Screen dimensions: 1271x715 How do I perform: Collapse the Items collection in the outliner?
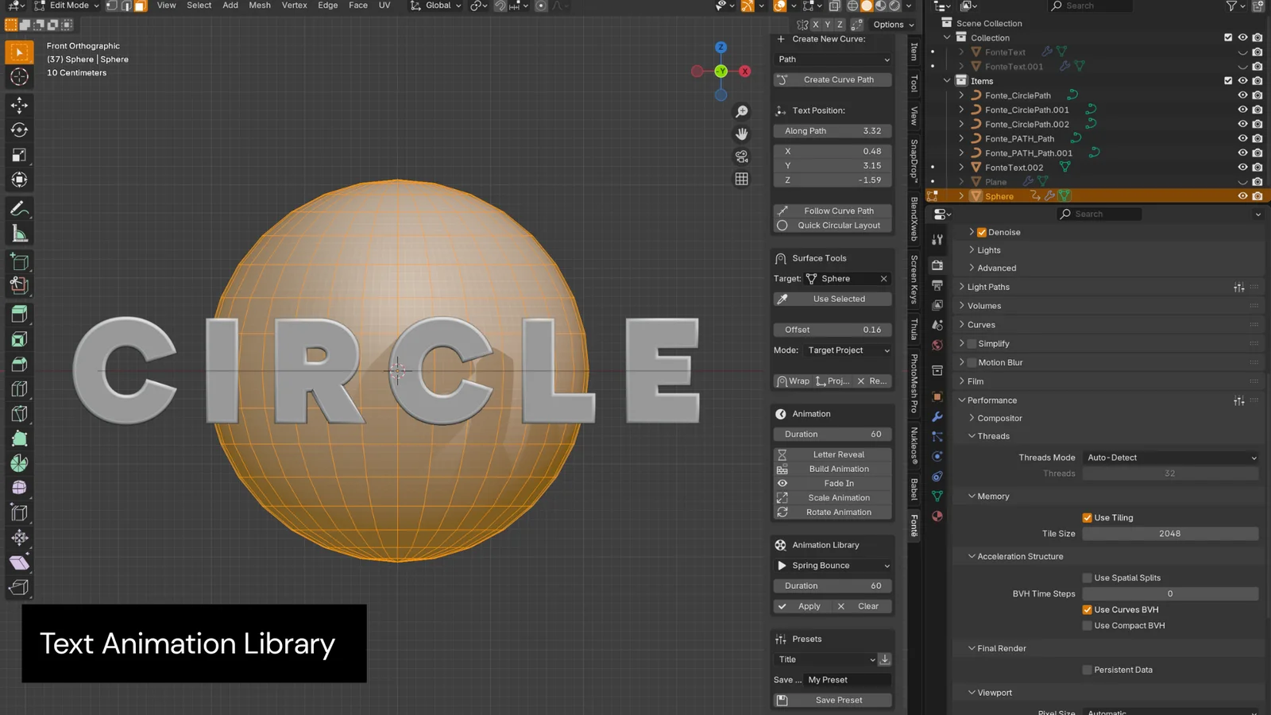click(x=946, y=80)
